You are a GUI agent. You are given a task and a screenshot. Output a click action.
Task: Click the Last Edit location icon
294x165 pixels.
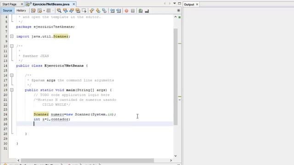point(34,11)
